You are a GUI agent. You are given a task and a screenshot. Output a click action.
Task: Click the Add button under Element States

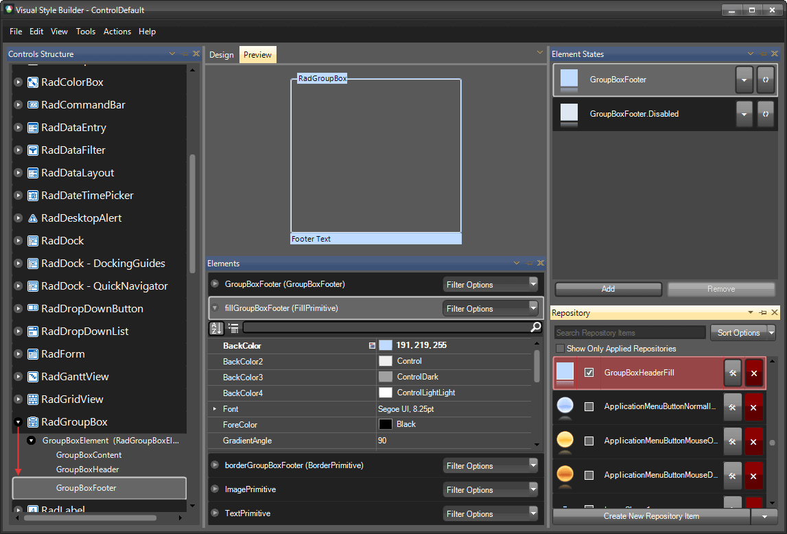608,289
